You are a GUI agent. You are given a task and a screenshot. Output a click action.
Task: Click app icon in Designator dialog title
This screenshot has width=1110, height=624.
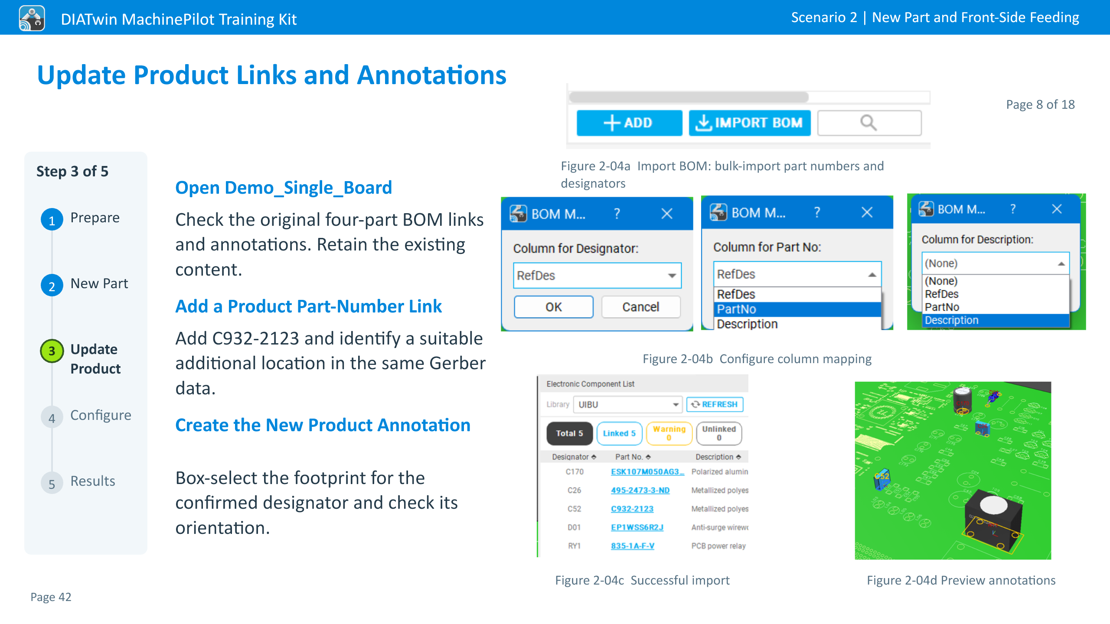[518, 214]
